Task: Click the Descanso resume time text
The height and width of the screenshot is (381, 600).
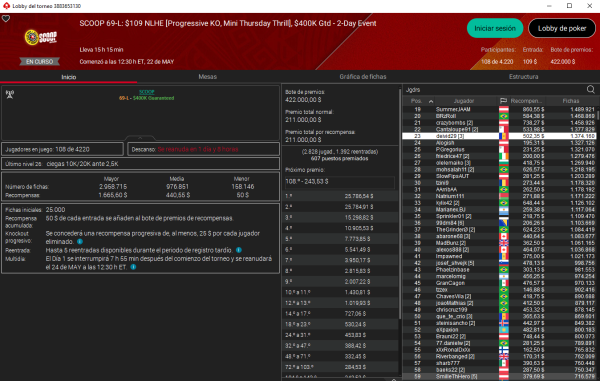Action: [x=198, y=149]
